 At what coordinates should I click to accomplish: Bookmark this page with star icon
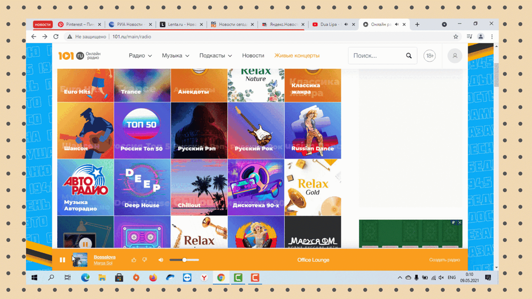[x=456, y=37]
